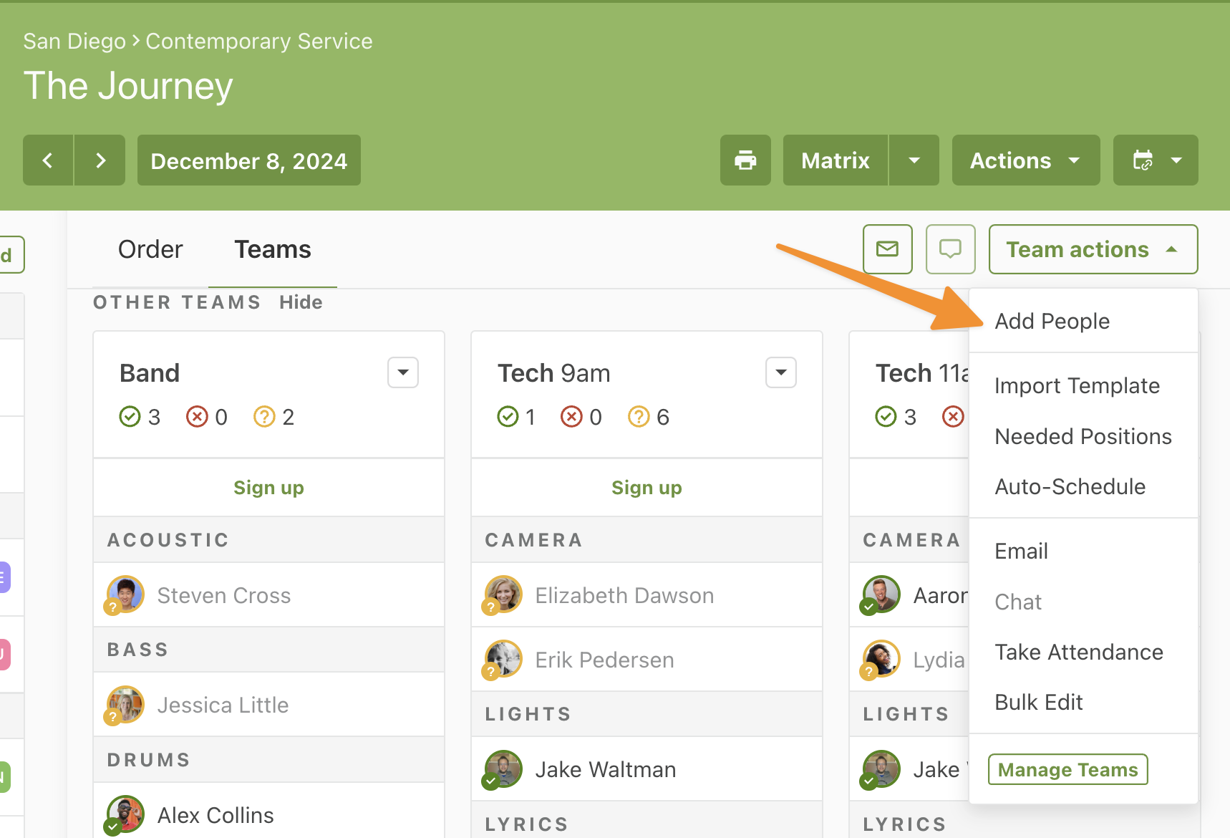This screenshot has height=838, width=1230.
Task: Open Contemporary Service breadcrumb link
Action: click(259, 42)
